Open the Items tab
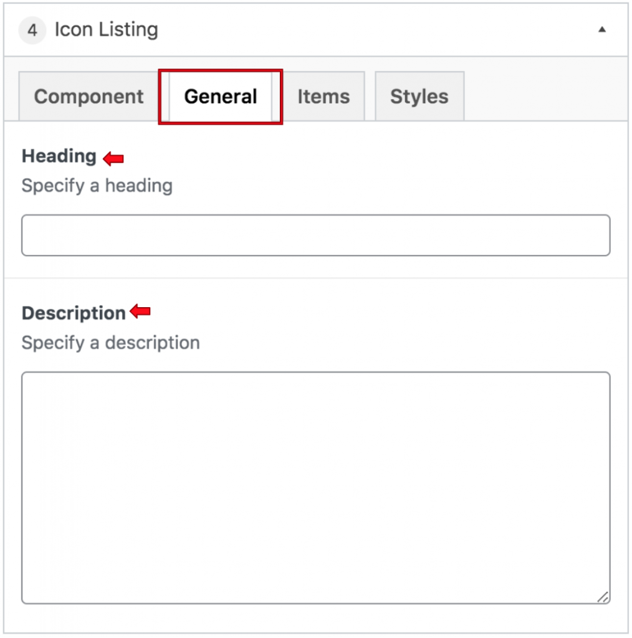The width and height of the screenshot is (632, 638). tap(323, 97)
